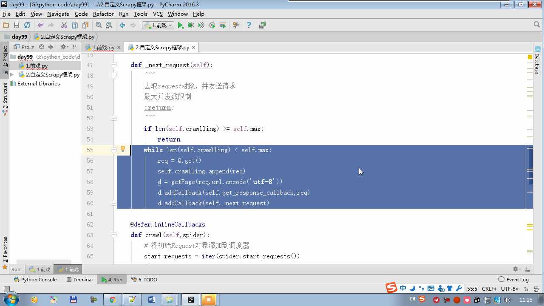Click the Profile run icon

(x=212, y=25)
